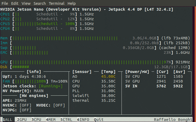This screenshot has height=122, width=196.
Task: Click the APE 25MHz value
Action: 21,100
